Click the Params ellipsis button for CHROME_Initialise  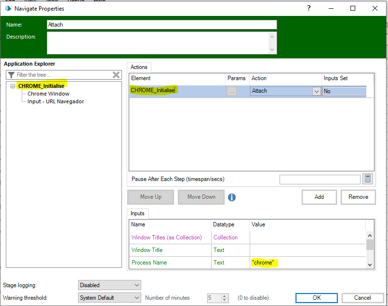(x=232, y=91)
